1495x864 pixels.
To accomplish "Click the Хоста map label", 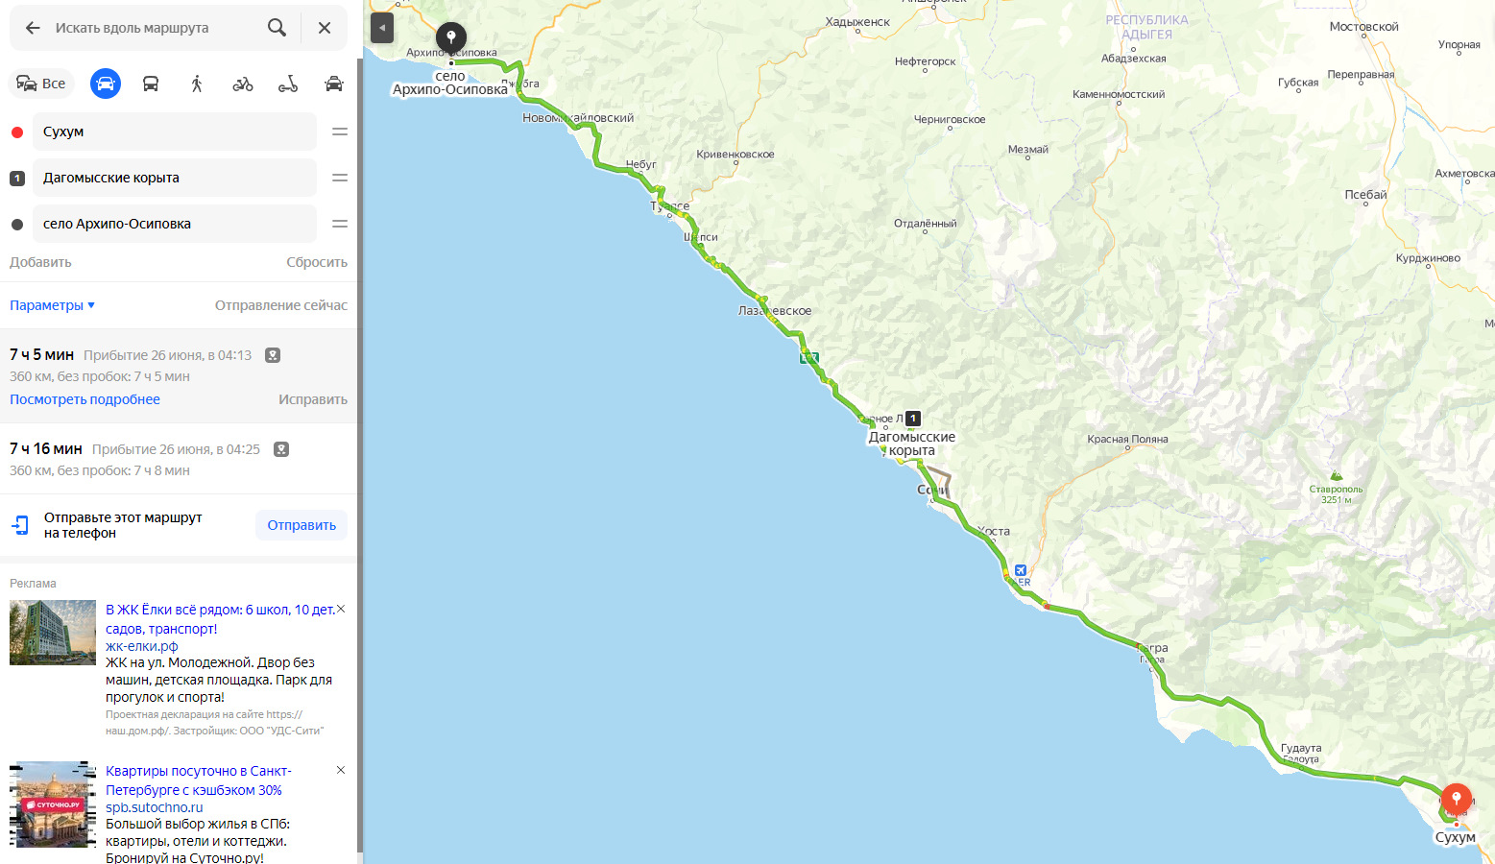I will tap(994, 531).
